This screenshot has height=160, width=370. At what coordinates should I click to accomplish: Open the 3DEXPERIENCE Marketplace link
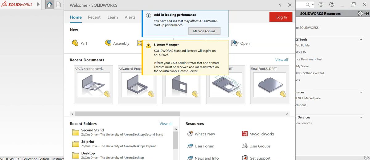[308, 98]
